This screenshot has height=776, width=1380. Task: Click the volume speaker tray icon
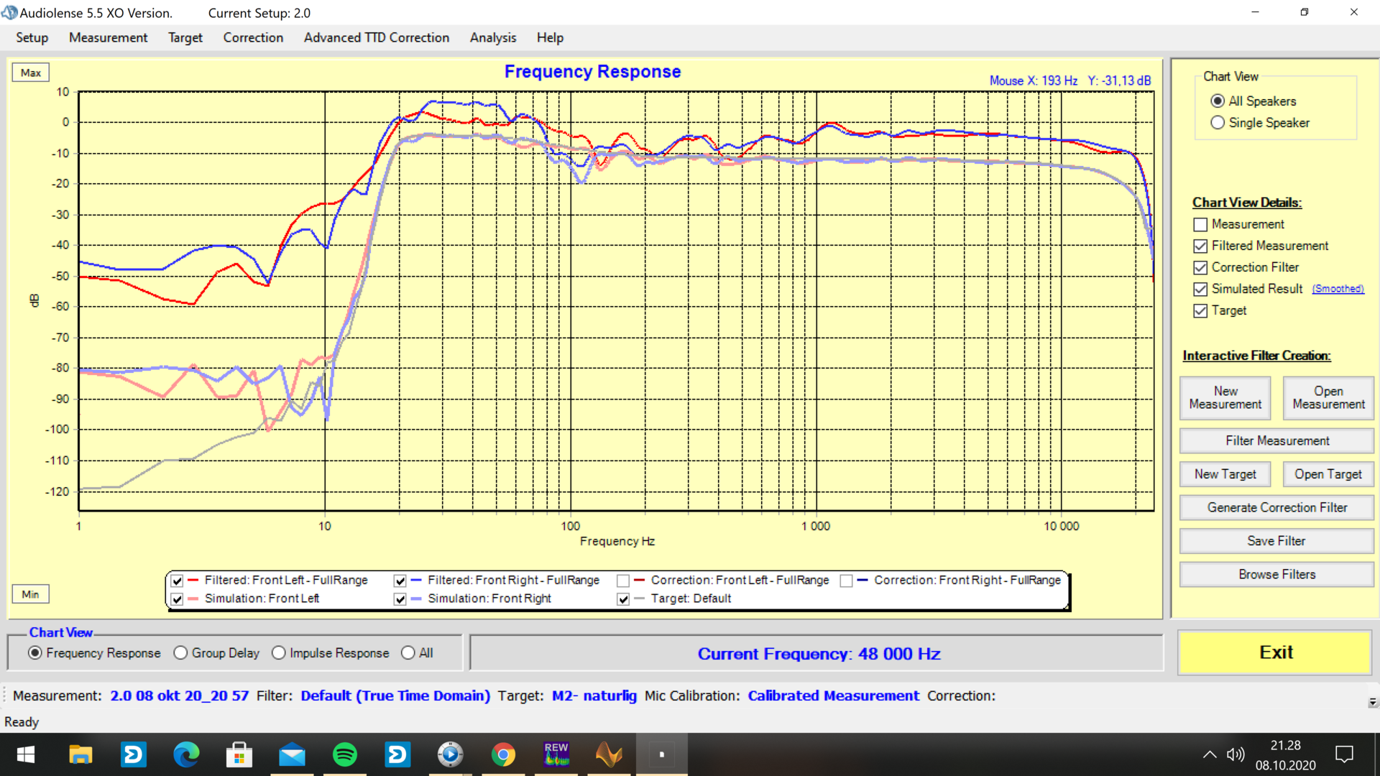tap(1235, 754)
